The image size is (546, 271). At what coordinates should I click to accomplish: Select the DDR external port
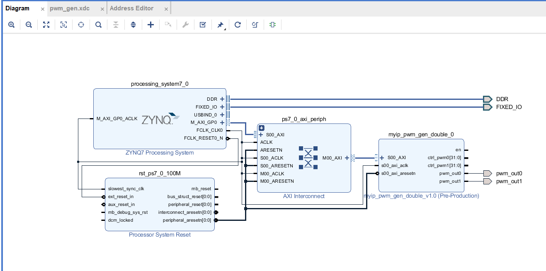pyautogui.click(x=488, y=99)
